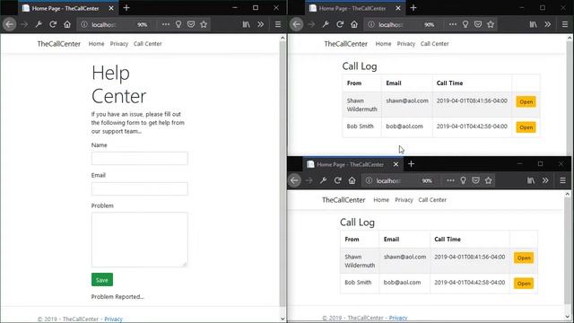Open Call Center nav link in bottom-right window

click(x=432, y=200)
